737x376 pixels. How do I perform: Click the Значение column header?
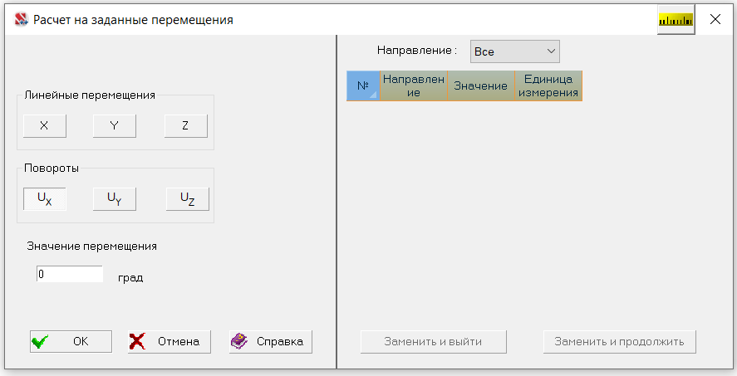click(x=481, y=85)
